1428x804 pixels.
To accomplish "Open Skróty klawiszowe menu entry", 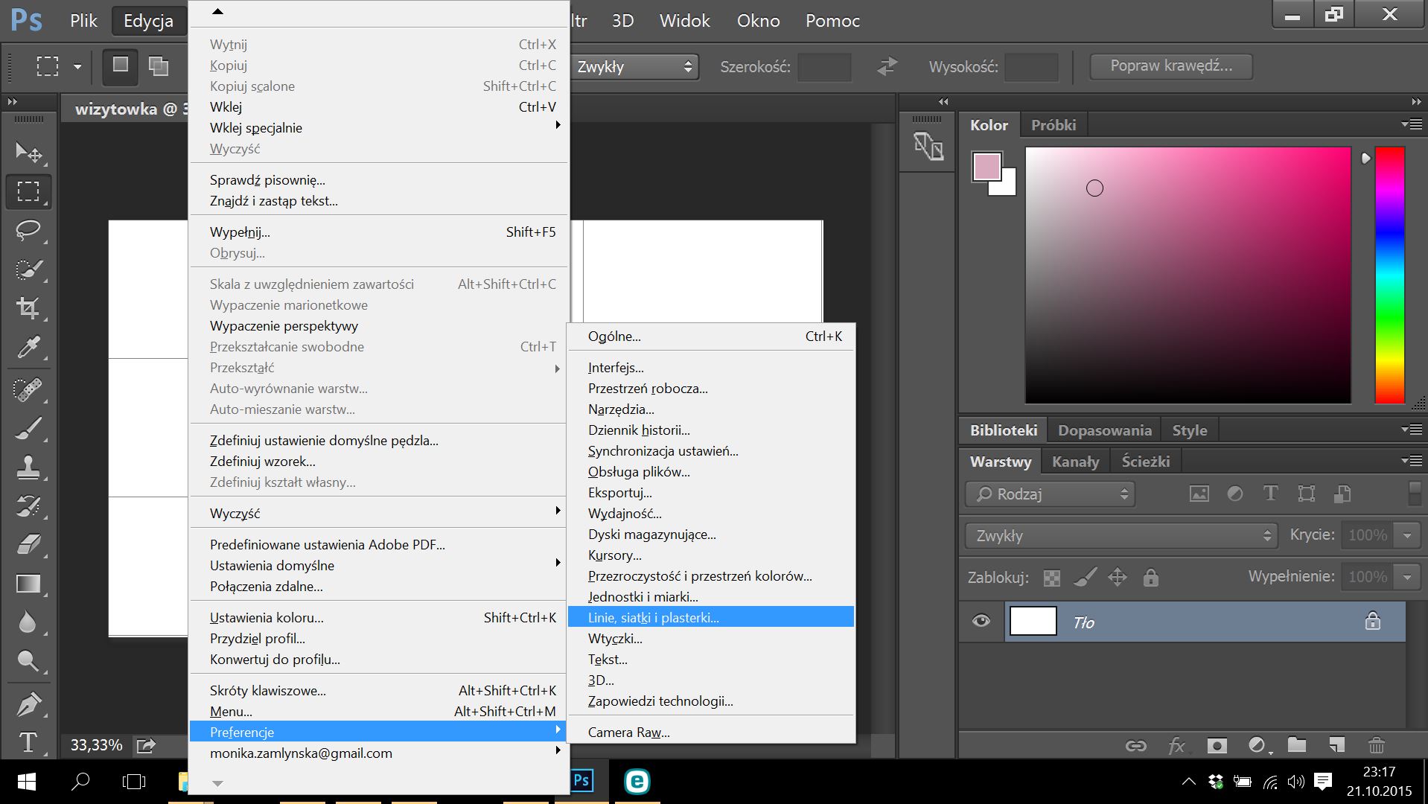I will coord(380,690).
